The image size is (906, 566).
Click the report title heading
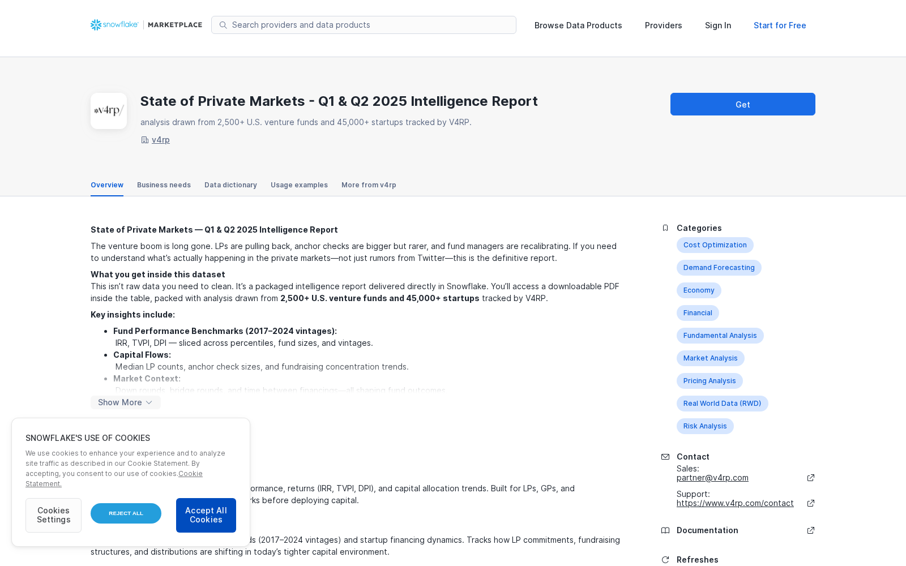pyautogui.click(x=339, y=101)
